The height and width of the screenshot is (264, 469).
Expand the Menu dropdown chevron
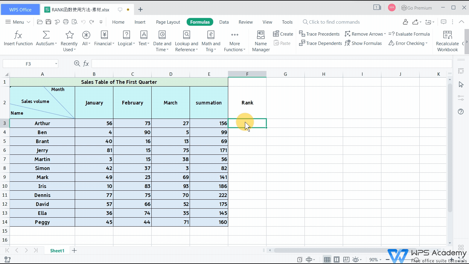coord(28,22)
